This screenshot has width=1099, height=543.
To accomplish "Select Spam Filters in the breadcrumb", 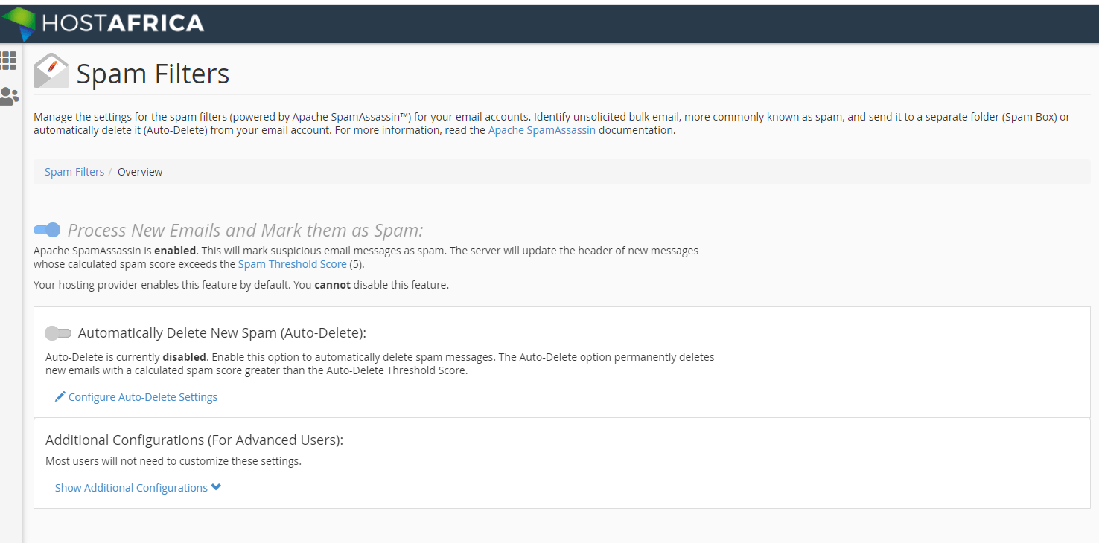I will pyautogui.click(x=74, y=171).
